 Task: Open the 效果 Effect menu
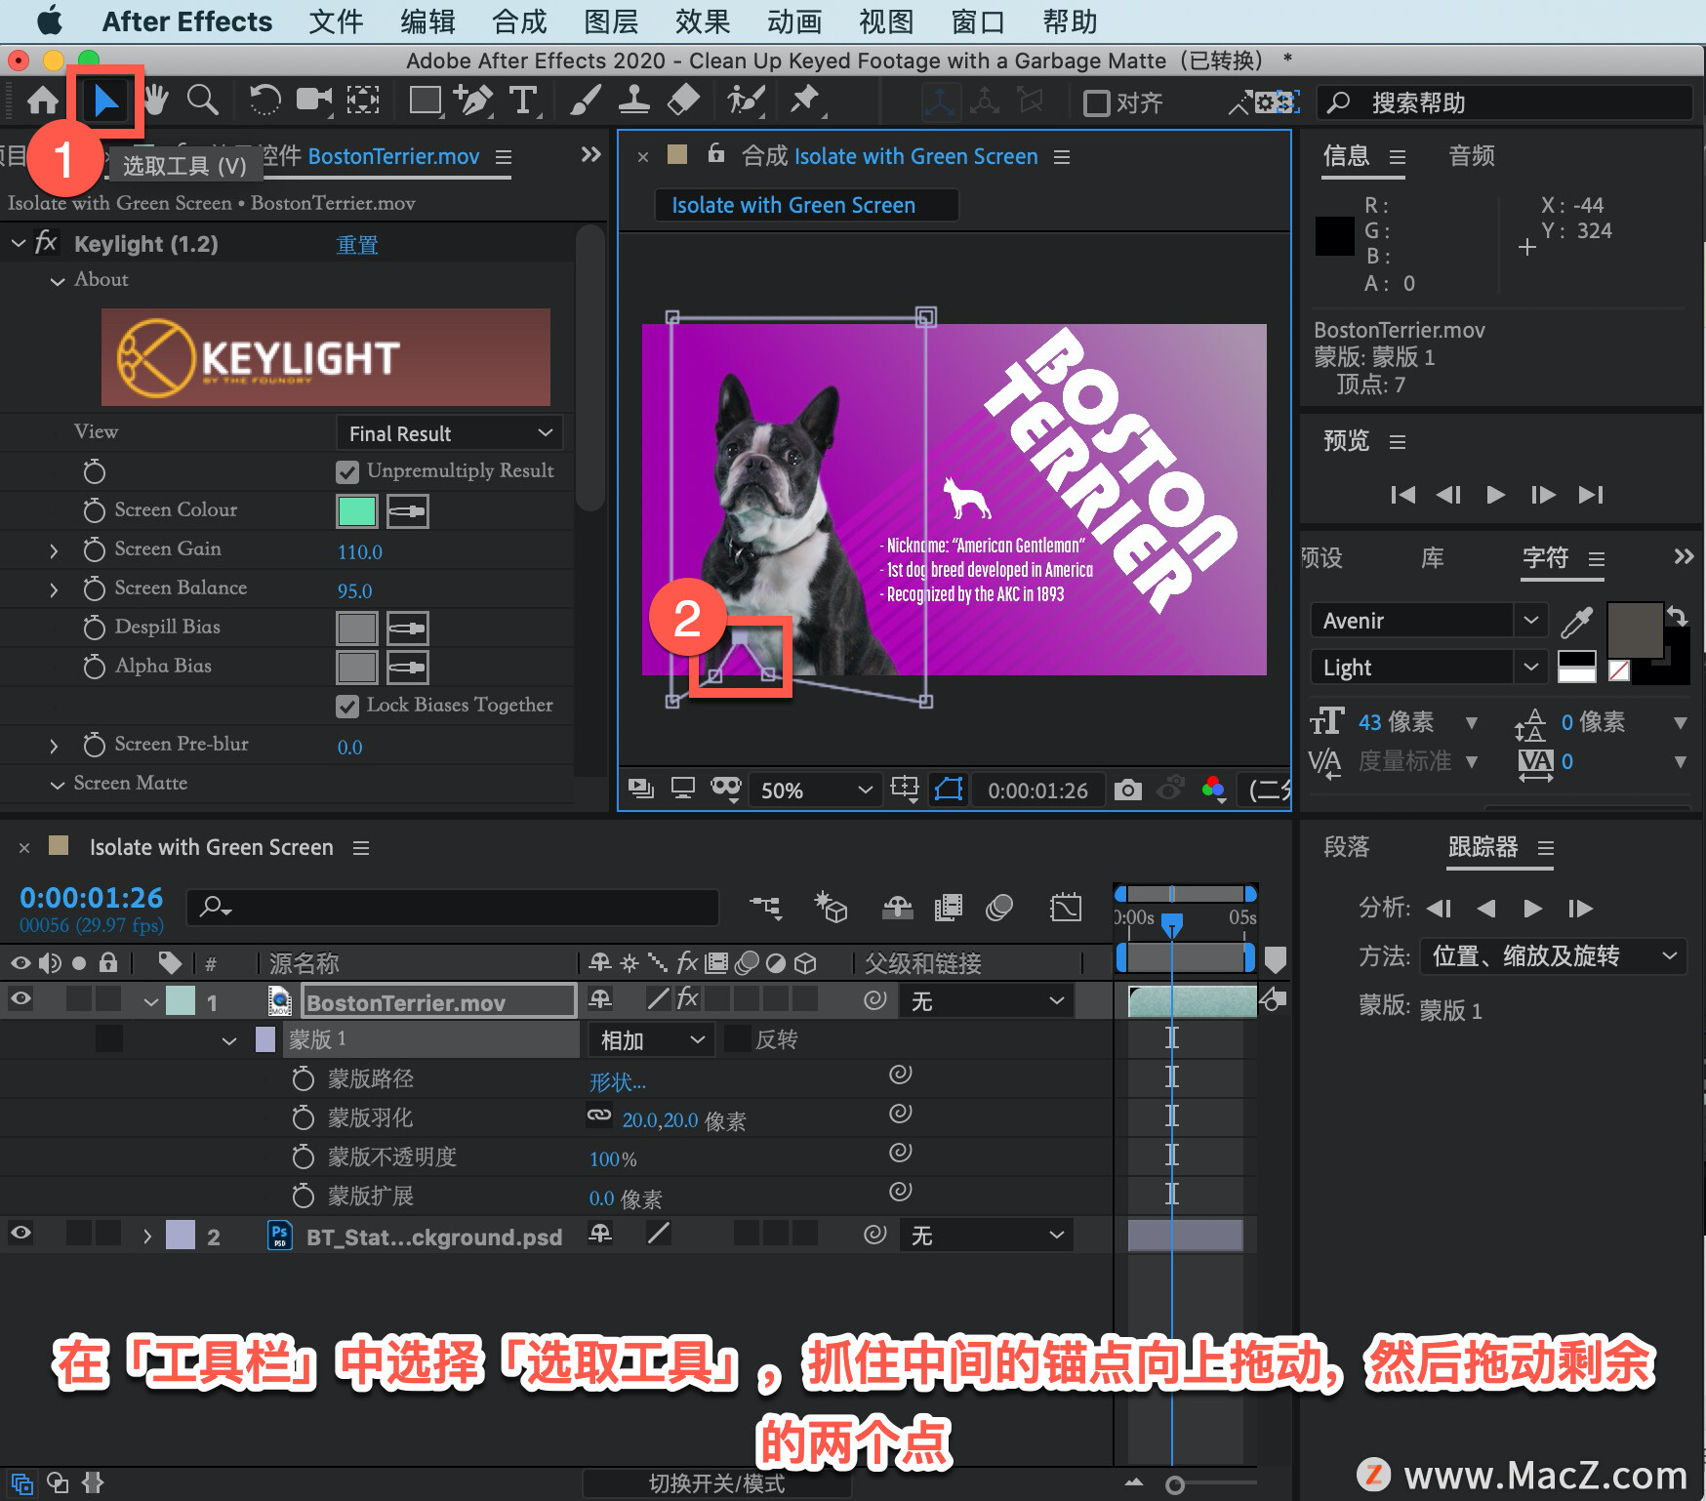[x=703, y=21]
